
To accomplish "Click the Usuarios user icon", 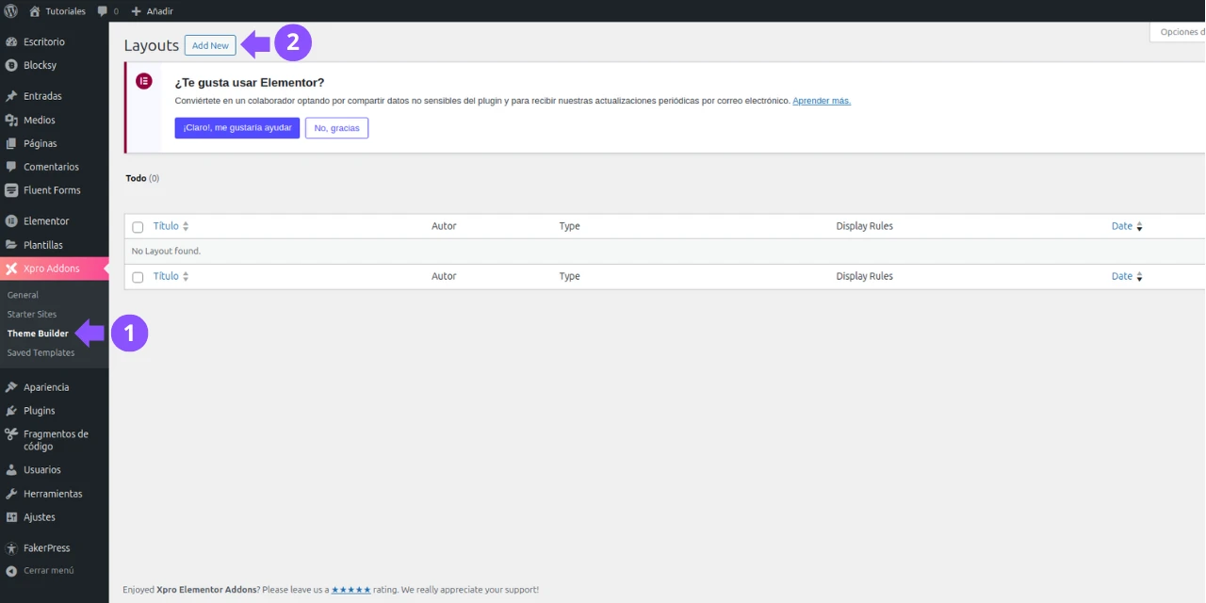I will pos(11,470).
